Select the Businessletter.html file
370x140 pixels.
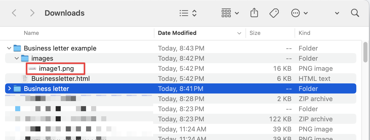tap(60, 79)
